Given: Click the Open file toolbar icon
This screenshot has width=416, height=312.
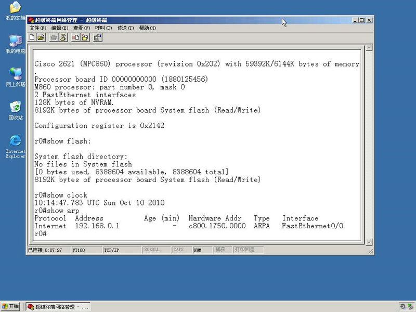Looking at the screenshot, I should tap(41, 37).
